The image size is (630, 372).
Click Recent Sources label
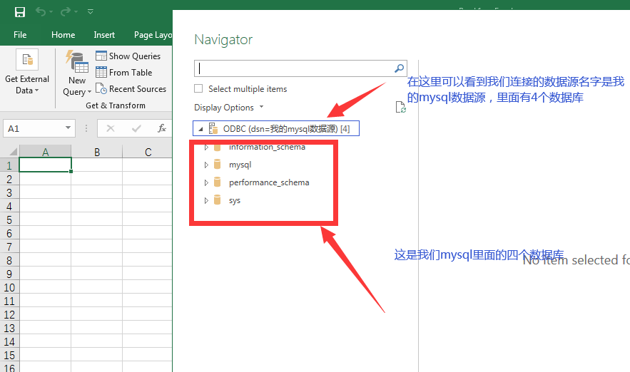point(138,89)
